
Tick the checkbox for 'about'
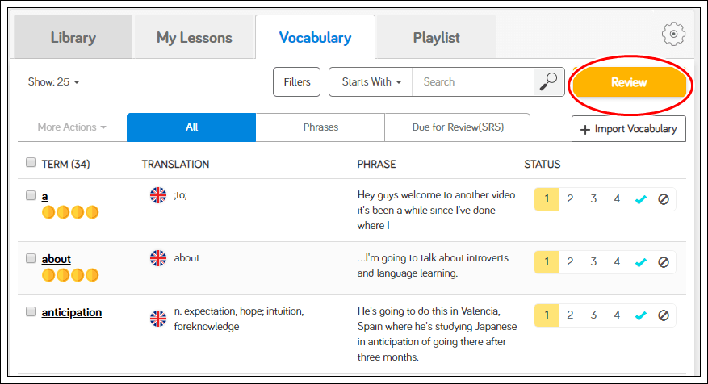point(31,258)
